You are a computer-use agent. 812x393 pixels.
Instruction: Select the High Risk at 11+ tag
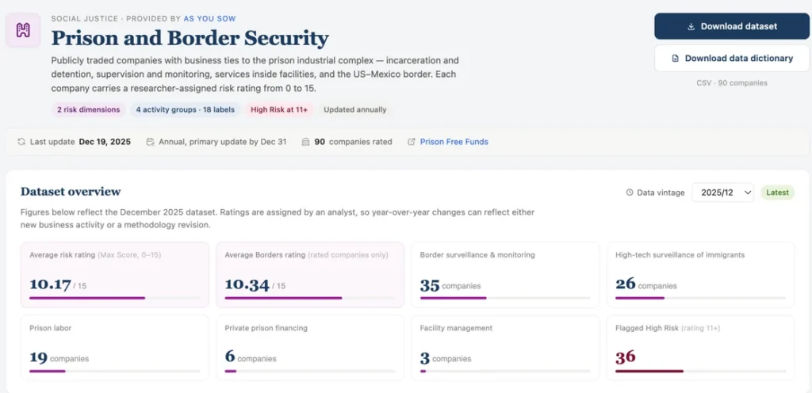(279, 109)
